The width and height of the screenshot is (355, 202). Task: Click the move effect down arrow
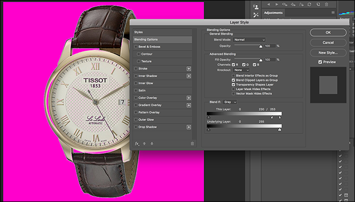(x=152, y=144)
